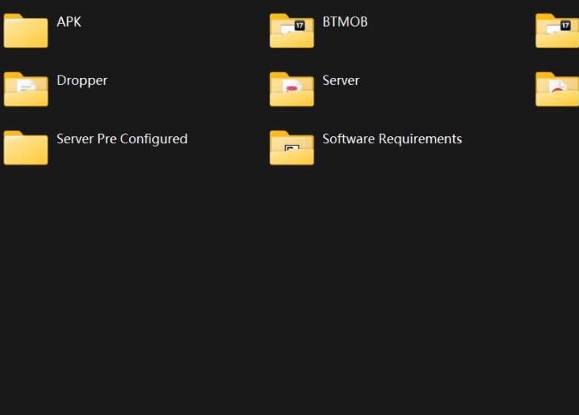Image resolution: width=579 pixels, height=415 pixels.
Task: Select the Dropper name label
Action: coord(82,80)
